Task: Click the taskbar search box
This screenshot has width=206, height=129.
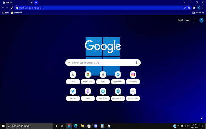Action: coord(30,126)
